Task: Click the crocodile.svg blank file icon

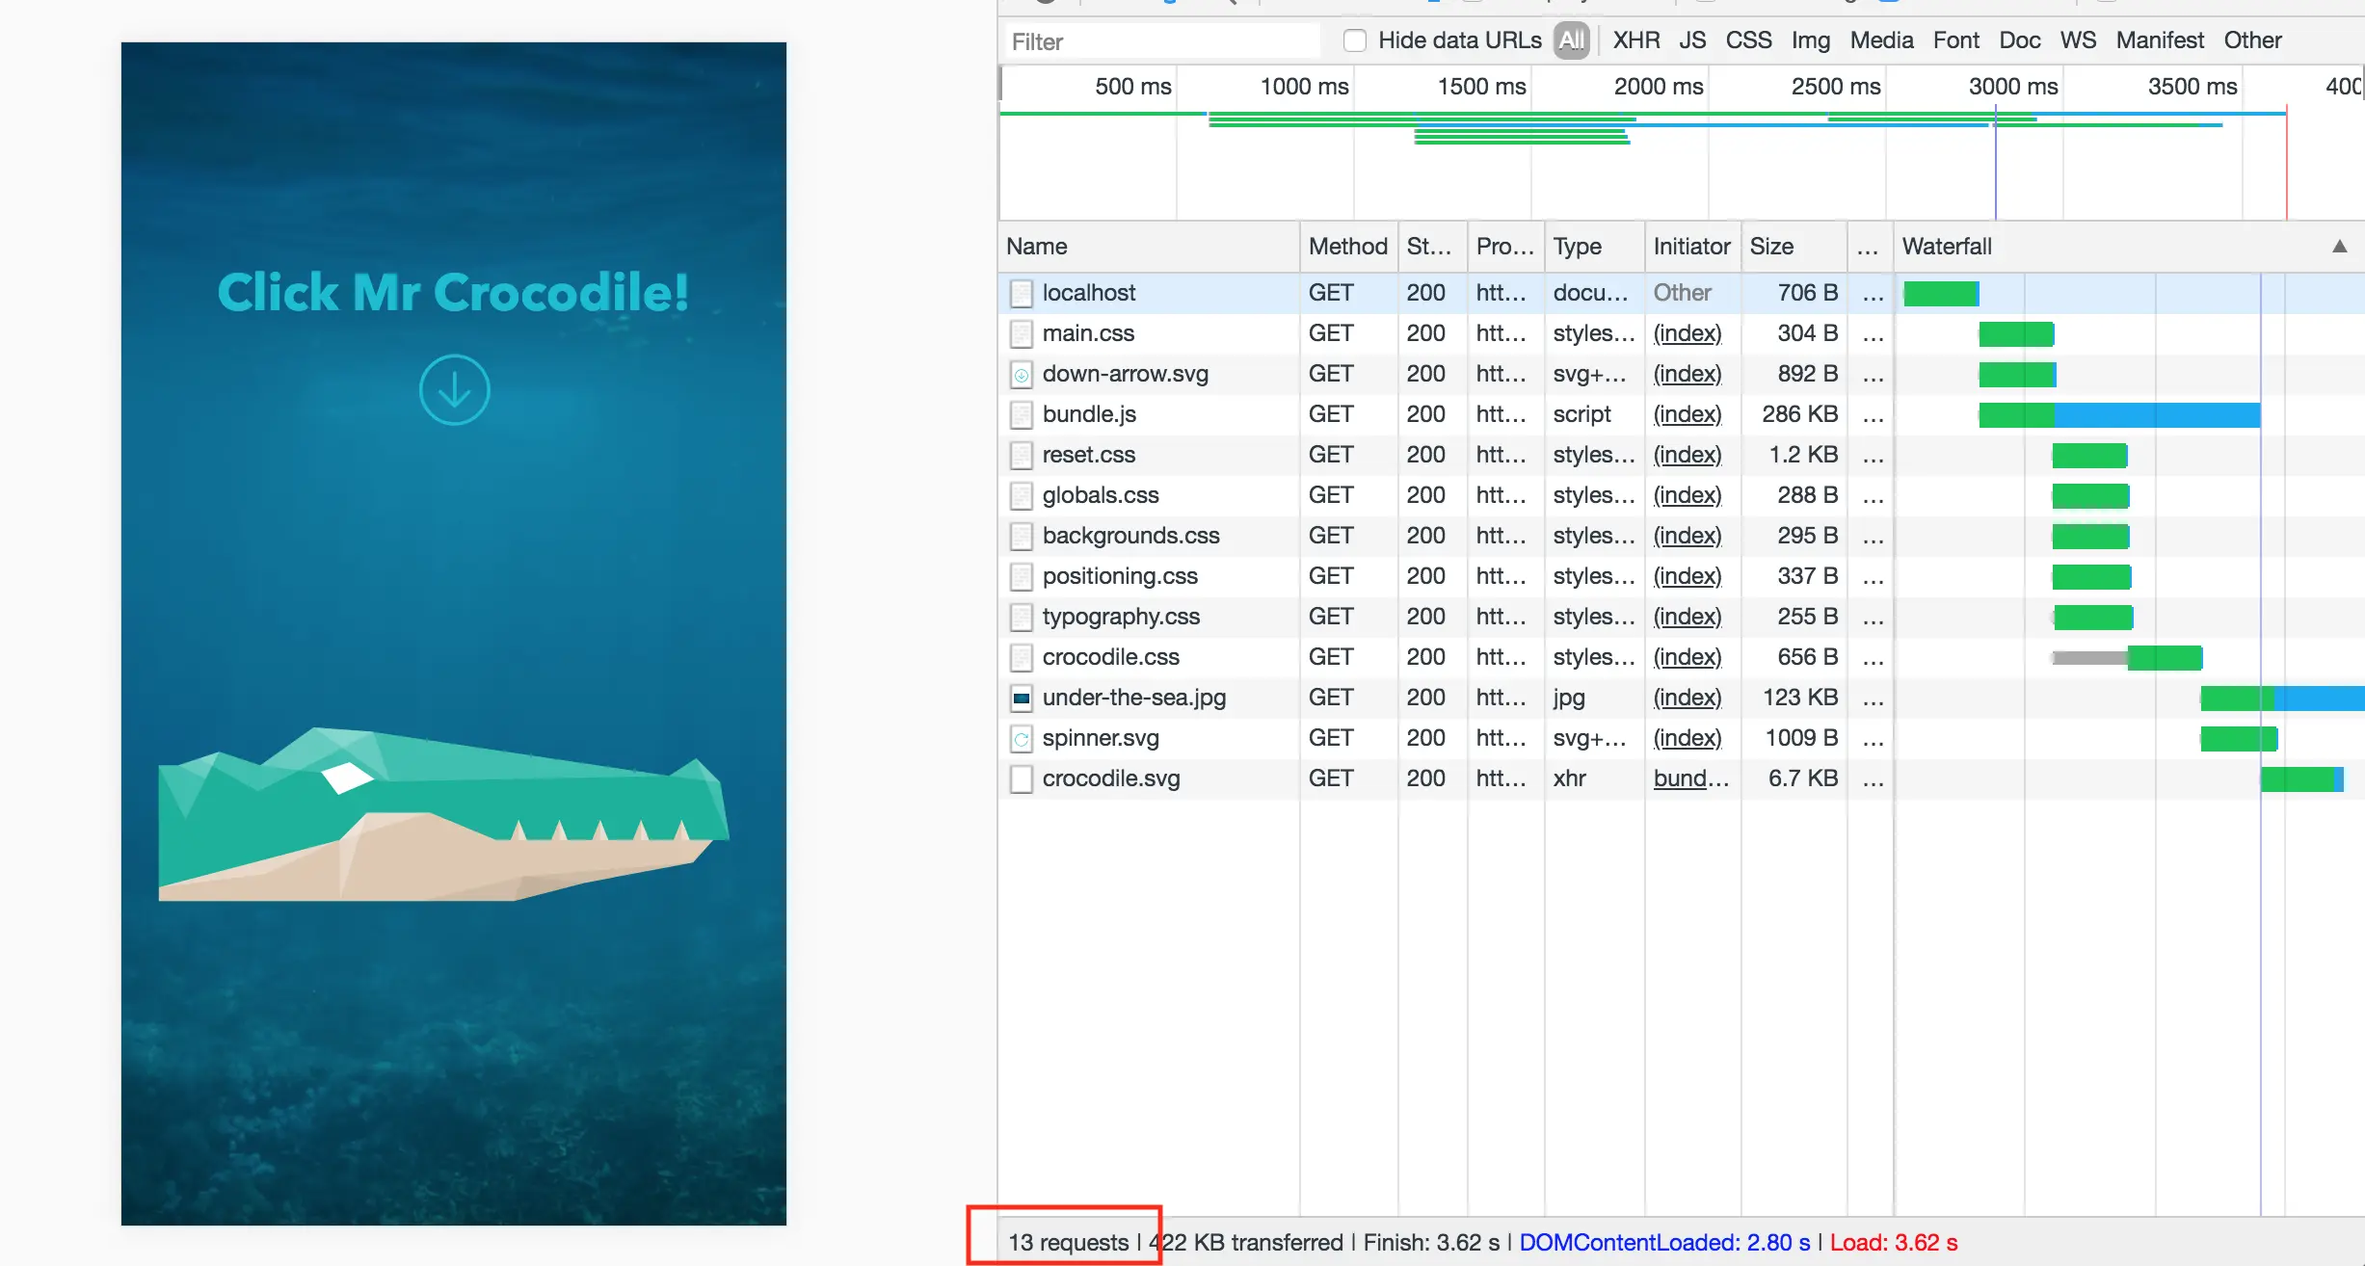Action: pyautogui.click(x=1021, y=779)
